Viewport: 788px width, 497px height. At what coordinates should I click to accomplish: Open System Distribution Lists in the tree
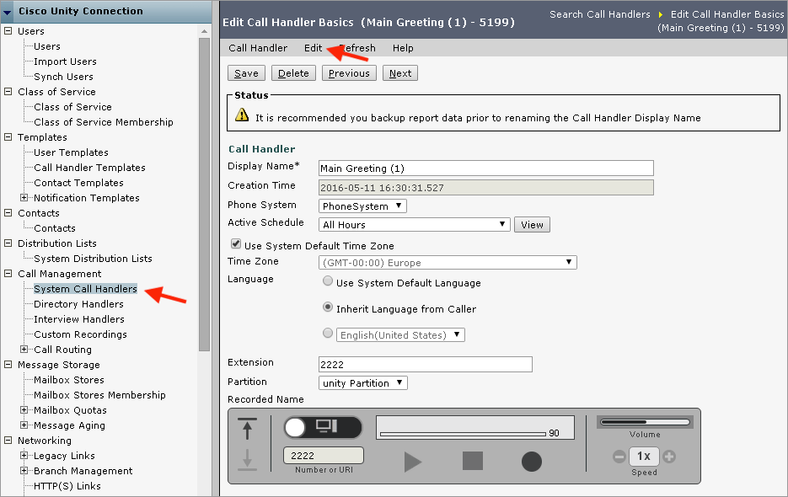coord(93,259)
